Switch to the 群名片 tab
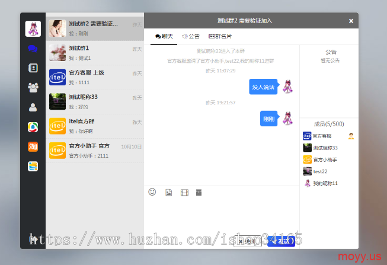Screen dimensions: 387x265 click(220, 36)
